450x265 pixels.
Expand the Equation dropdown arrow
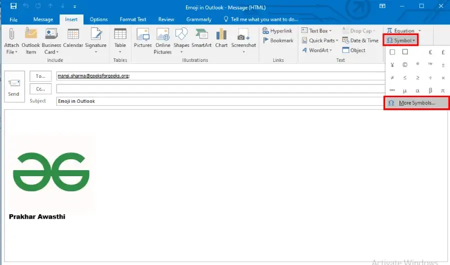(419, 30)
